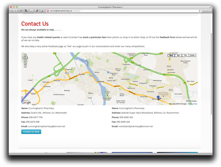Click the phone number 090 6477 739
This screenshot has width=221, height=167.
[x=36, y=117]
